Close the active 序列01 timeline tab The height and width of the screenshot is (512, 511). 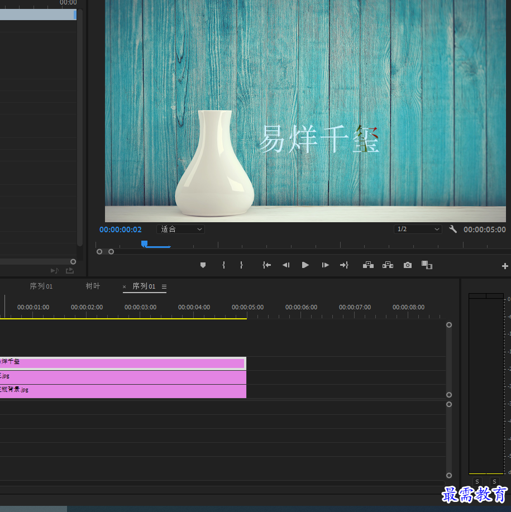click(124, 286)
